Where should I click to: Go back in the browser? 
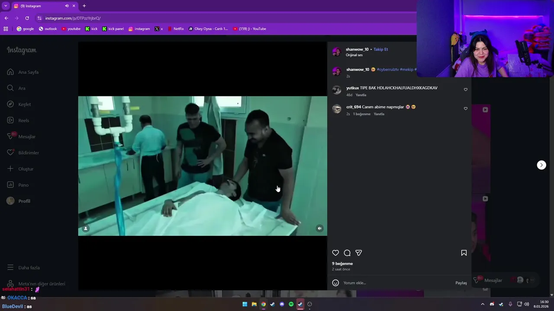(6, 18)
